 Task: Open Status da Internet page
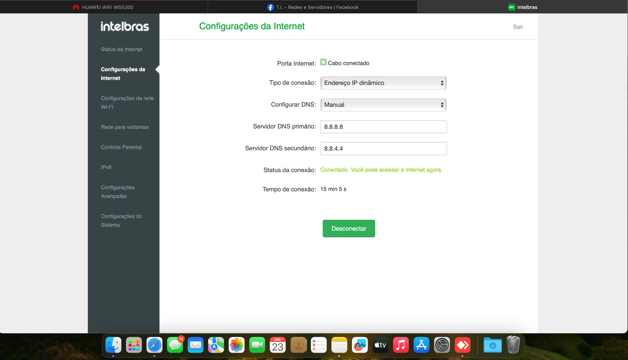pyautogui.click(x=122, y=49)
